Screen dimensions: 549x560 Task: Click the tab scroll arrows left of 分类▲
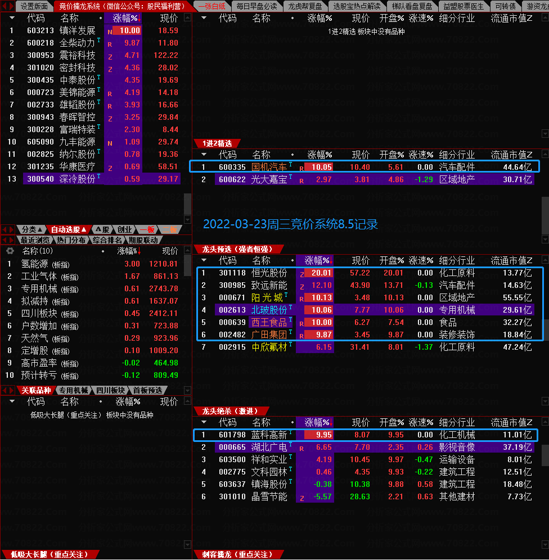8,229
